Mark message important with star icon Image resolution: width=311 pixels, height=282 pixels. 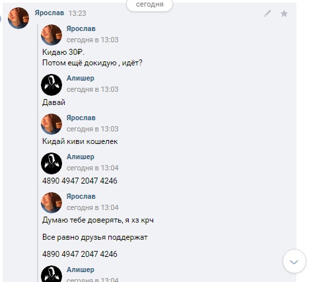coord(284,14)
